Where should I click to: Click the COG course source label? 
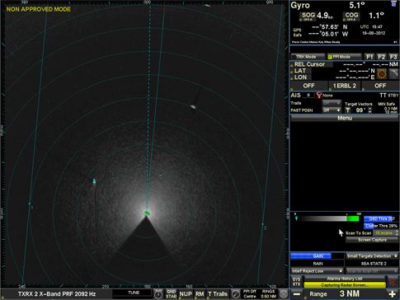[351, 16]
